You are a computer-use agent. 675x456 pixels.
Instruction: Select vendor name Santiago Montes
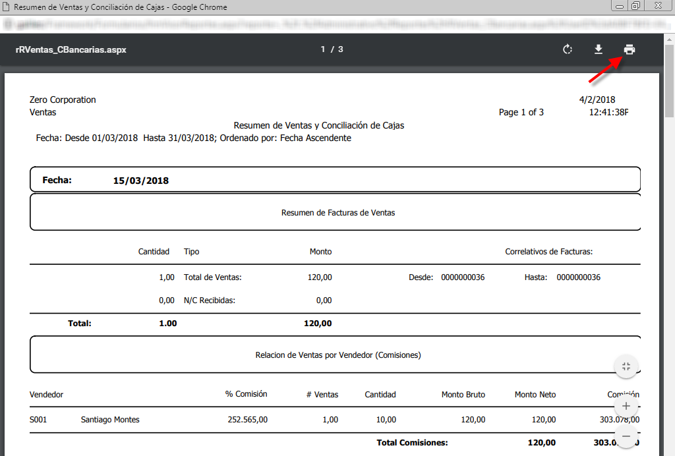pyautogui.click(x=110, y=420)
